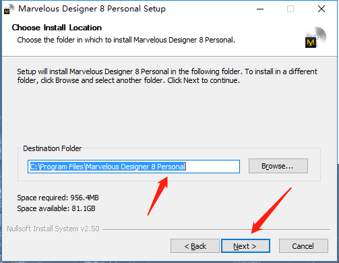Click the Destination Folder group label
The image size is (339, 263).
(x=52, y=148)
